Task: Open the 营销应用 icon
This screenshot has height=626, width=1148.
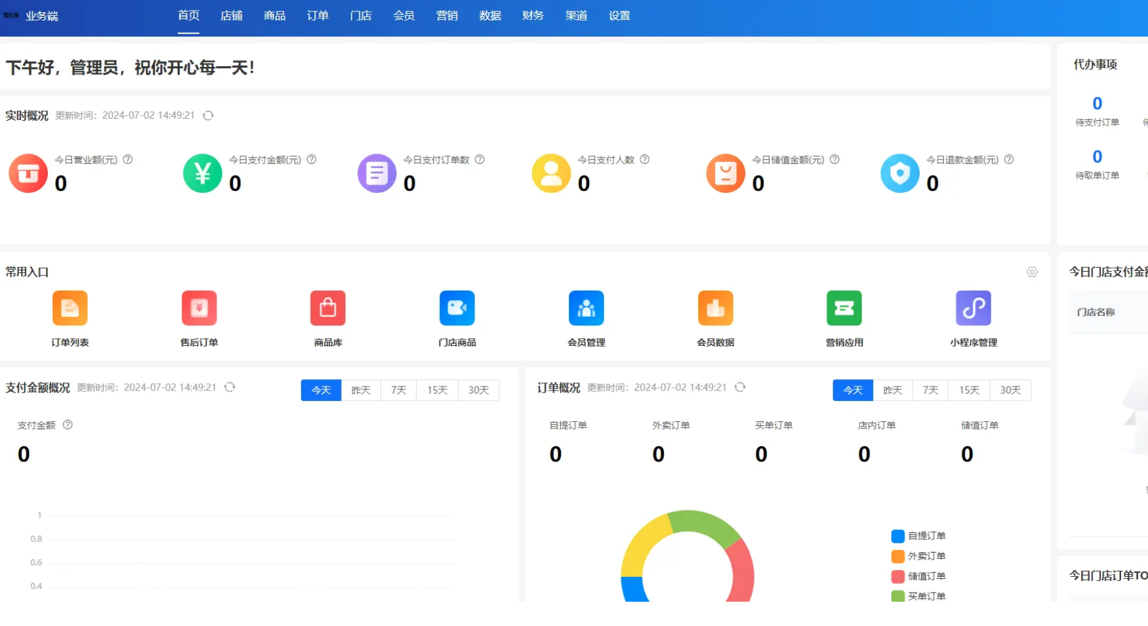Action: [844, 308]
